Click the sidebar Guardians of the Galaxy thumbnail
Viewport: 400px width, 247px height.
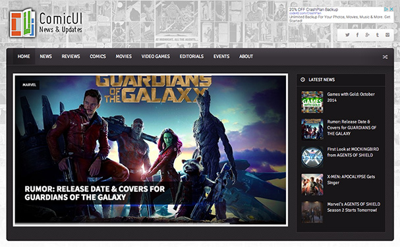click(x=312, y=129)
